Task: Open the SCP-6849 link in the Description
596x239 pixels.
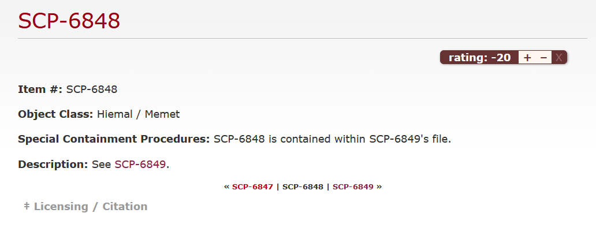Action: [x=140, y=164]
